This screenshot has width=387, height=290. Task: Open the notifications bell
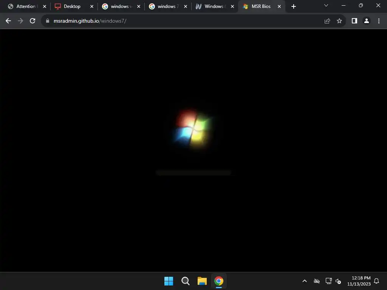pos(377,281)
